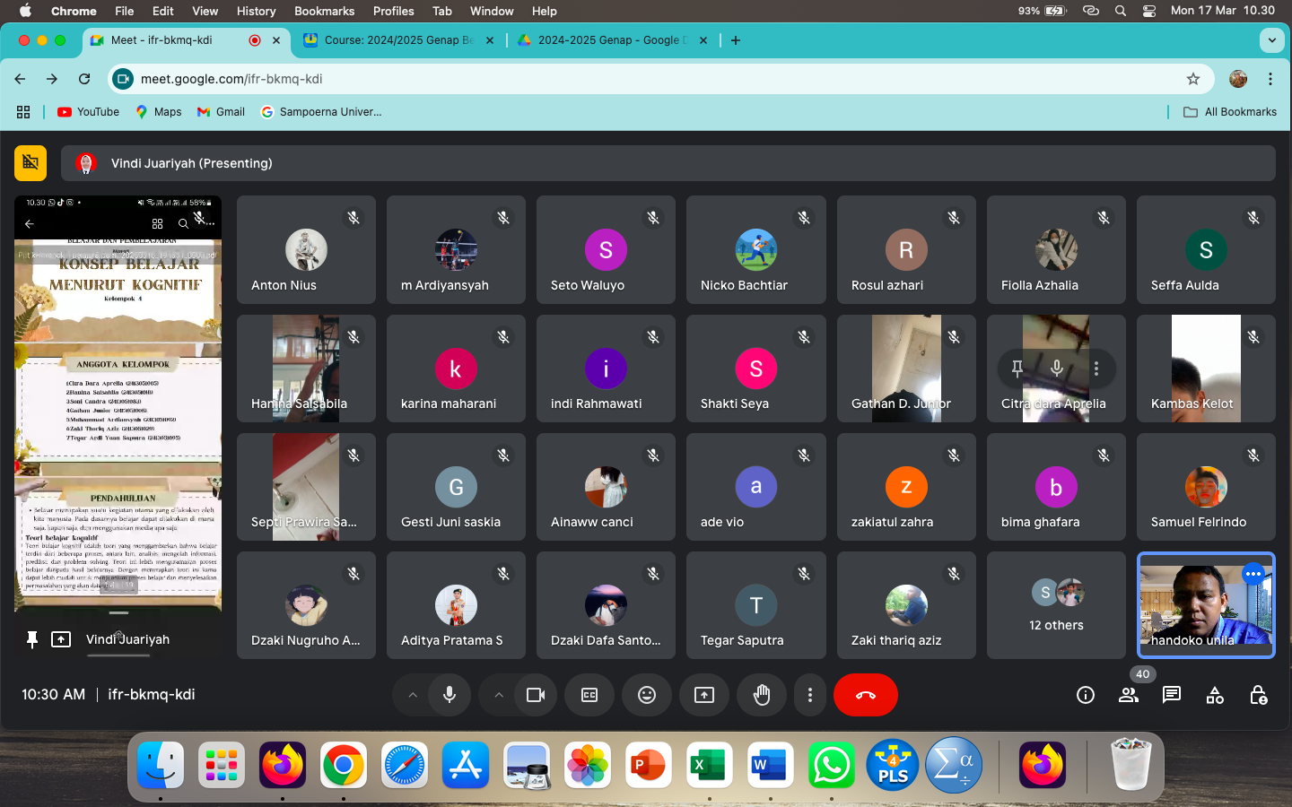Expand video settings arrow beside camera
This screenshot has height=807, width=1292.
499,695
